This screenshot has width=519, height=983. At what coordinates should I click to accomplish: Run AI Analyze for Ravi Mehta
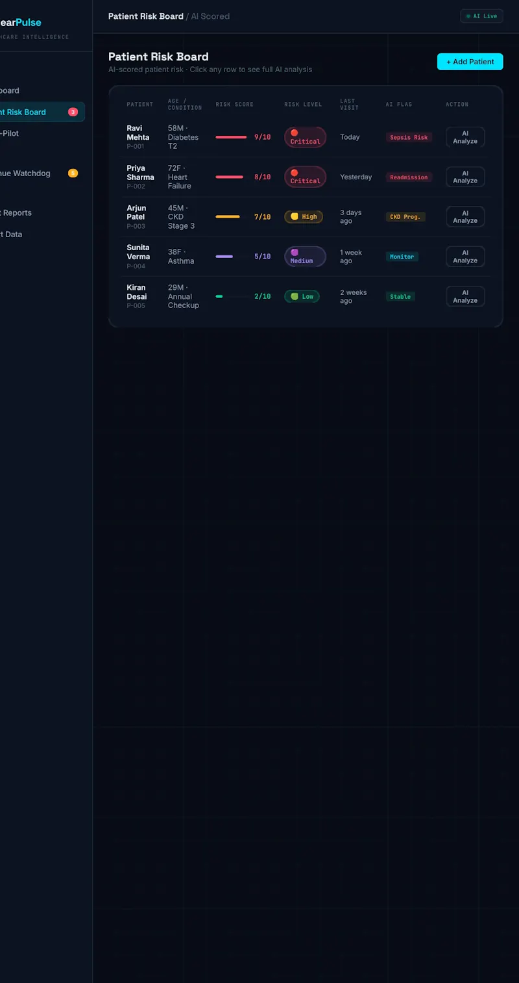click(x=465, y=137)
